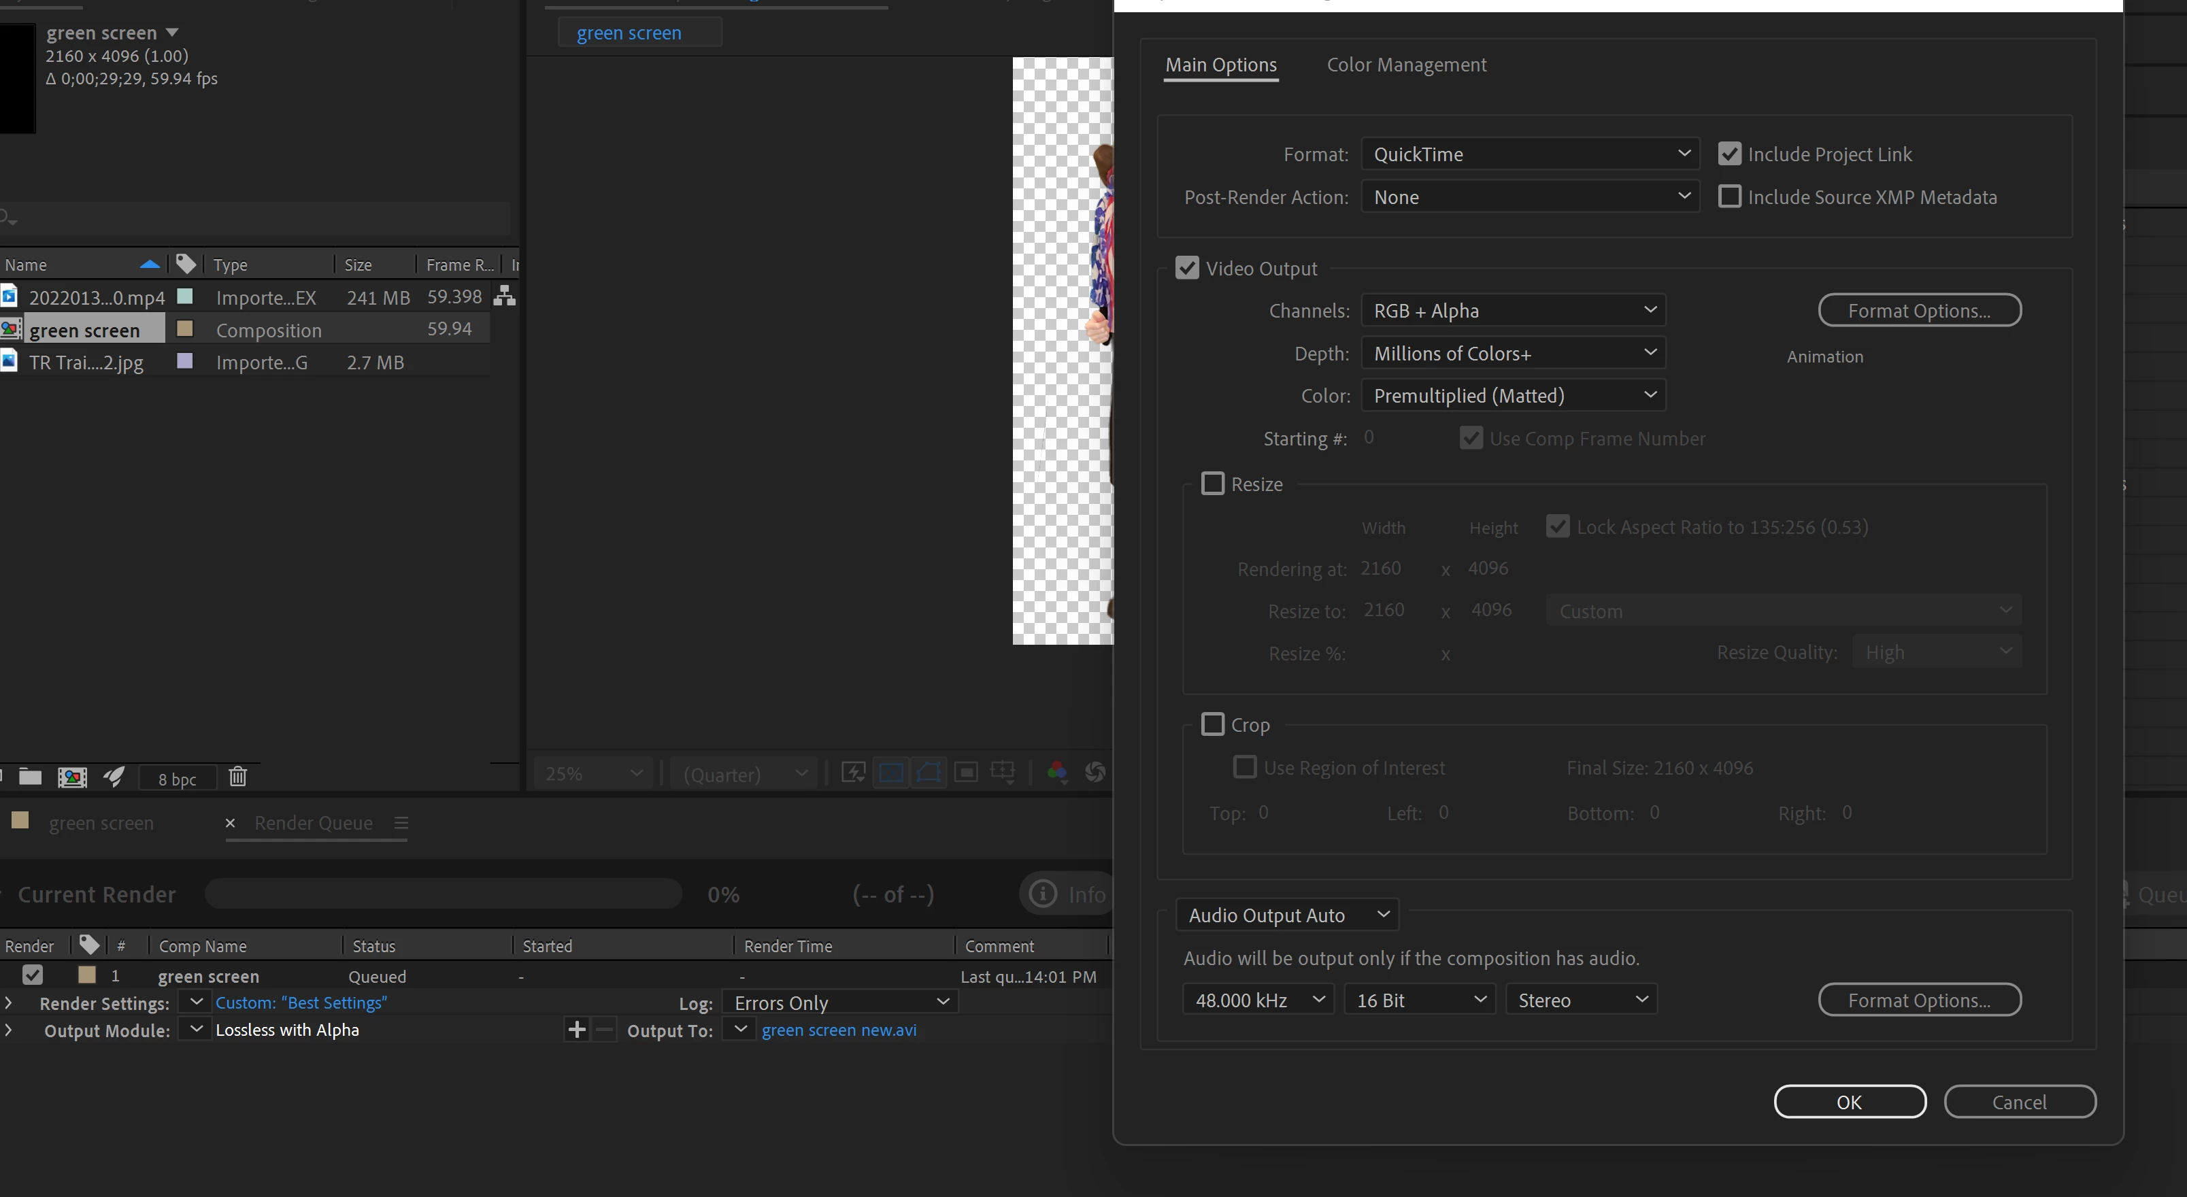Open project settings via the rocket icon
Image resolution: width=2187 pixels, height=1197 pixels.
click(114, 776)
